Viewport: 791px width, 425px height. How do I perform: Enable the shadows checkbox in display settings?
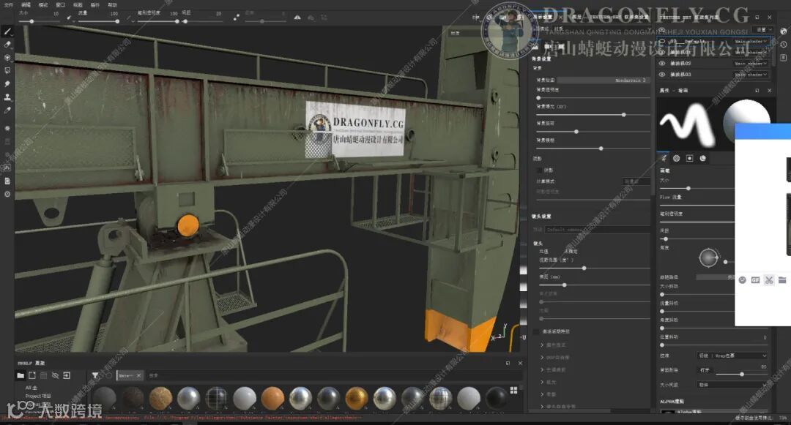click(540, 170)
